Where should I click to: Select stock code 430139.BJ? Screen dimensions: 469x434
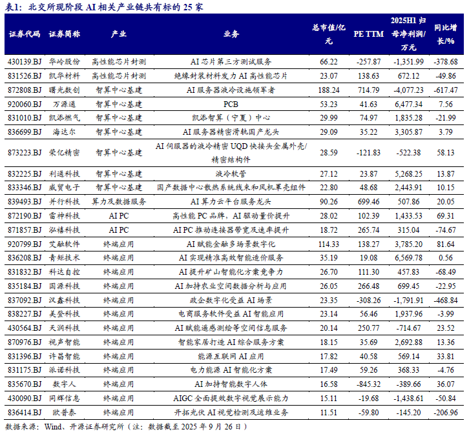(25, 62)
